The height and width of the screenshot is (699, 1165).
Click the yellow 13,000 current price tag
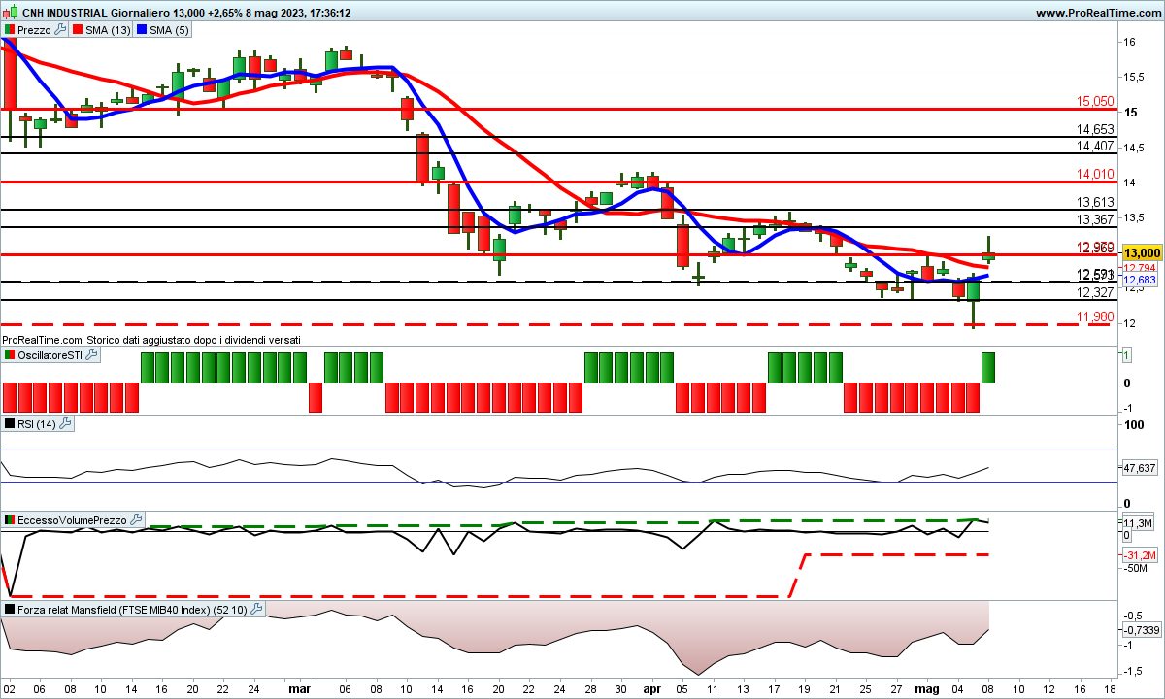[x=1142, y=252]
